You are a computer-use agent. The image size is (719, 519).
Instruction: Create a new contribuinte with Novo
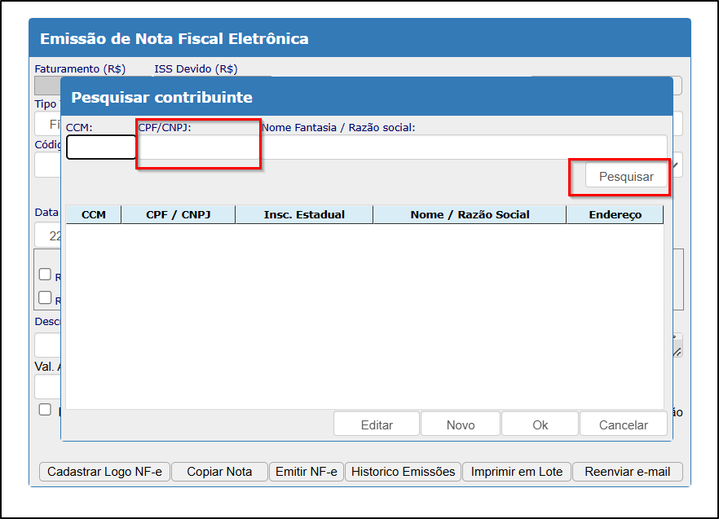pos(461,424)
